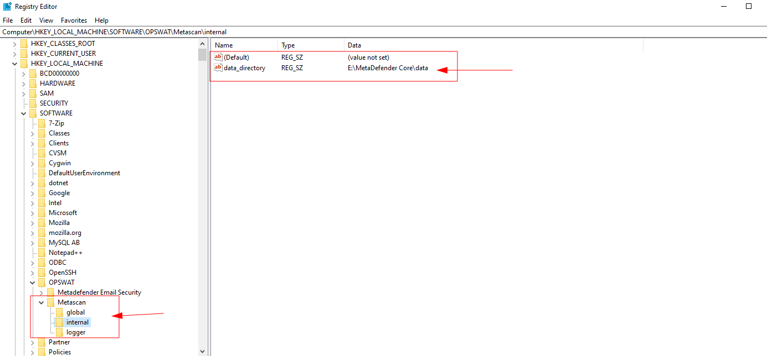The width and height of the screenshot is (767, 356).
Task: Click the Partner folder icon
Action: [42, 342]
